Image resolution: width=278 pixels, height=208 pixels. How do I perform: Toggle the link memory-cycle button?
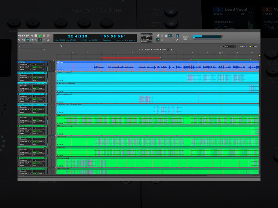(x=28, y=40)
